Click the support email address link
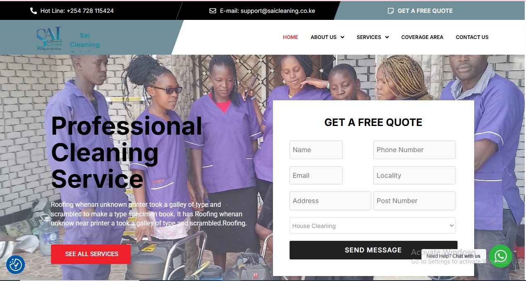 coord(278,11)
